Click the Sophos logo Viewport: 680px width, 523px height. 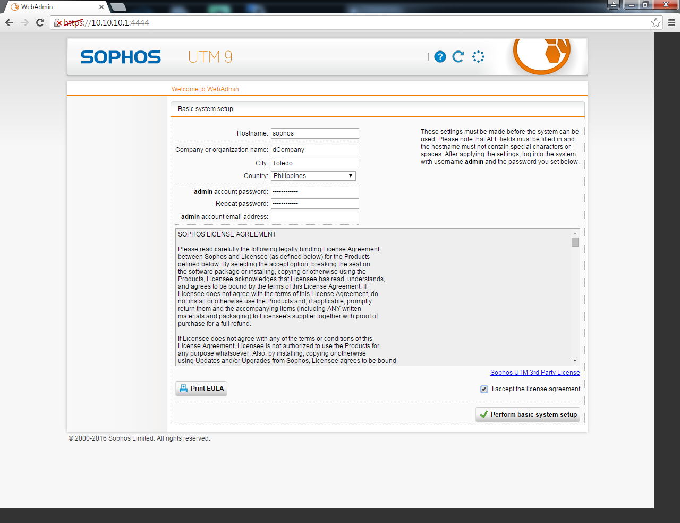[121, 57]
